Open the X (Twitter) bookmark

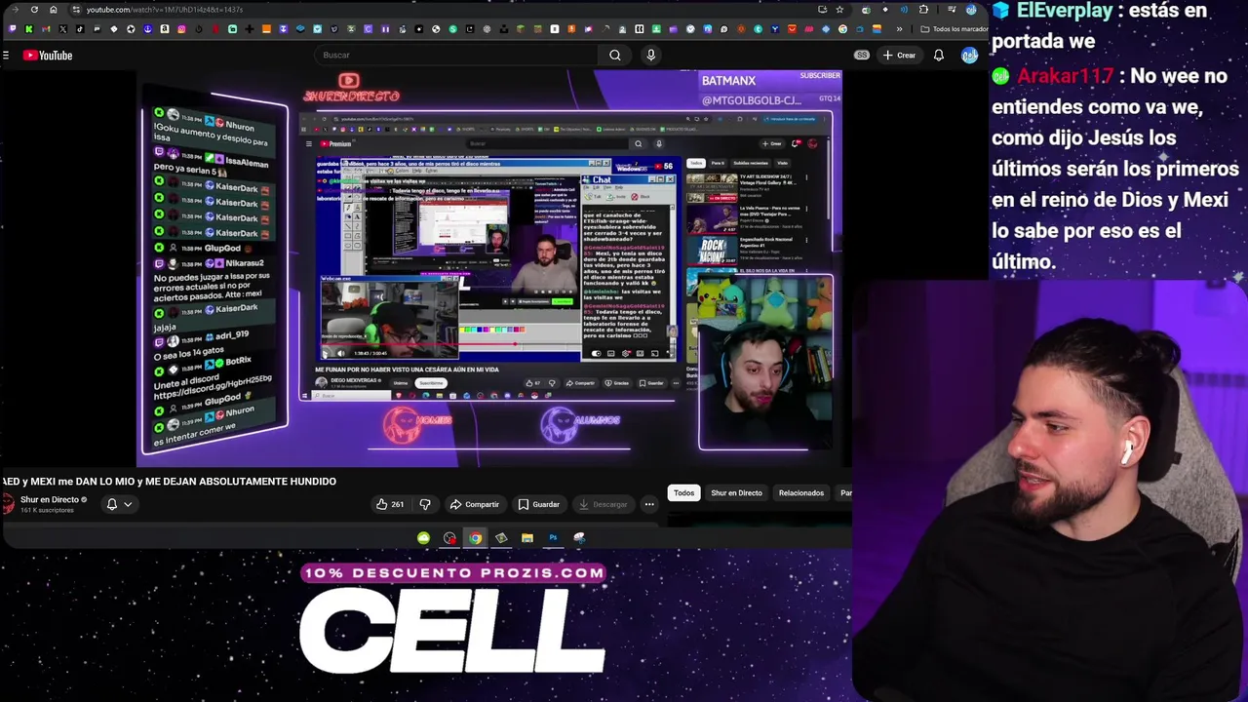pos(63,29)
